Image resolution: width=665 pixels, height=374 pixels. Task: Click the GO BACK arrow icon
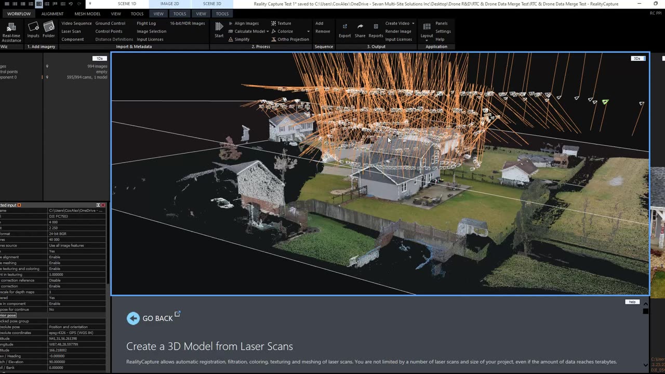(x=133, y=318)
